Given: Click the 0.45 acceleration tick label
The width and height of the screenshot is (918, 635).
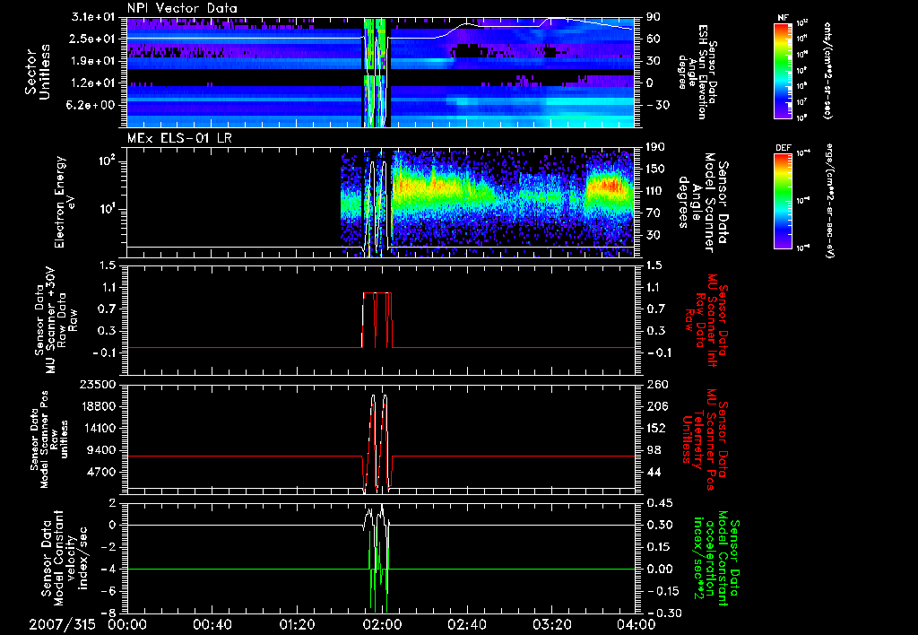Looking at the screenshot, I should click(657, 502).
